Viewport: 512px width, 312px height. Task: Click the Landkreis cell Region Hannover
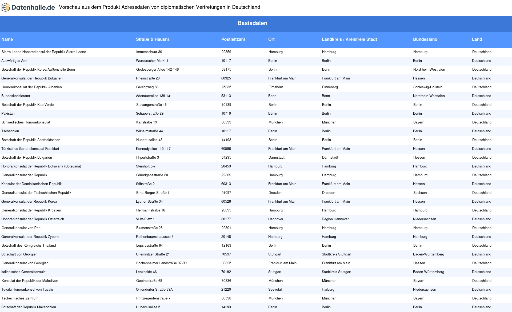(335, 219)
